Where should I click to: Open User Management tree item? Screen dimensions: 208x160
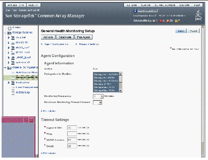coord(27,87)
